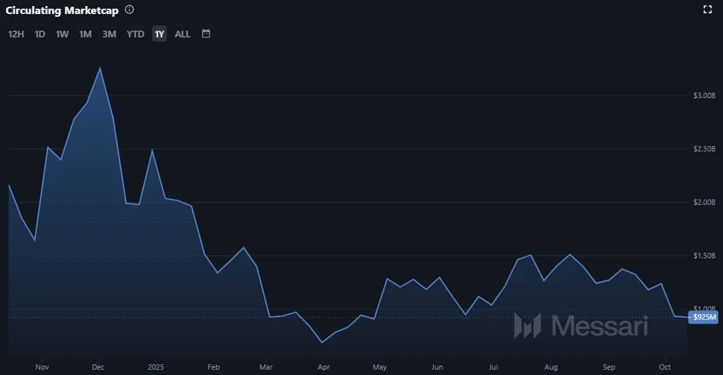Click the Messari logo watermark

[x=580, y=326]
